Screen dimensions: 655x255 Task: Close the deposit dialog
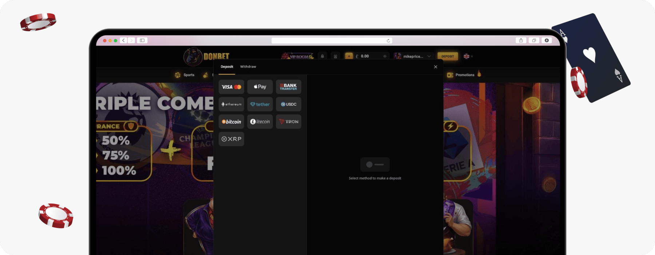pyautogui.click(x=436, y=67)
